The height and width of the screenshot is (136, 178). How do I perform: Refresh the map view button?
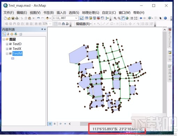point(61,124)
